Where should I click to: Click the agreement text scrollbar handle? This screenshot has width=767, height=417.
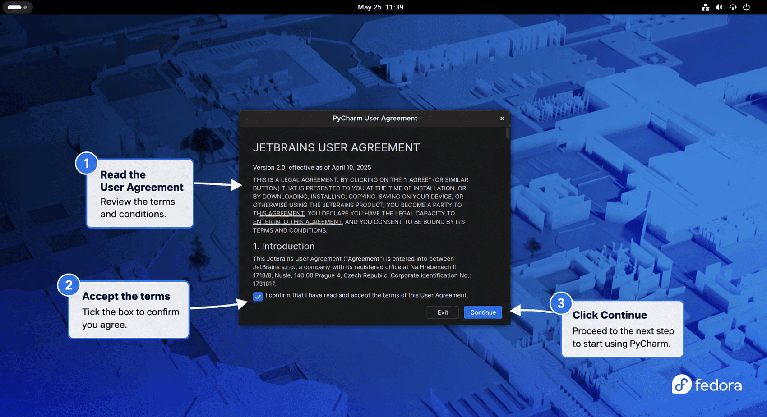coord(508,133)
